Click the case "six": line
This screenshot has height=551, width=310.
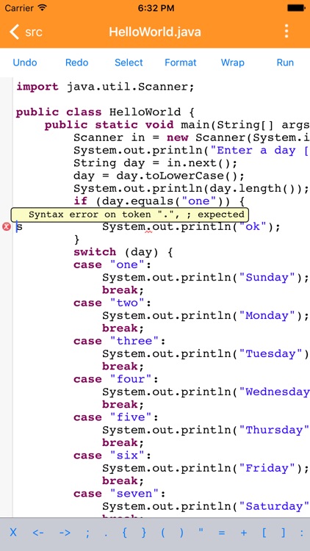pyautogui.click(x=112, y=455)
